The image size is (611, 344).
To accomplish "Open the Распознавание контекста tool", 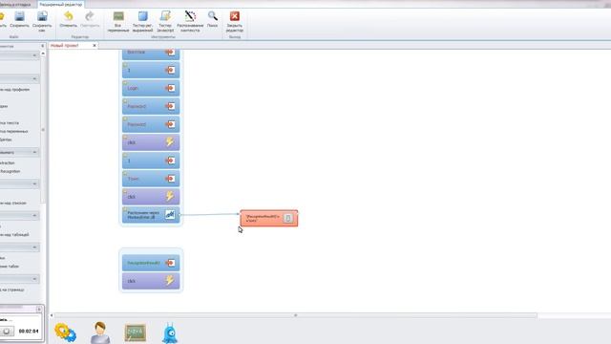I will tap(190, 16).
